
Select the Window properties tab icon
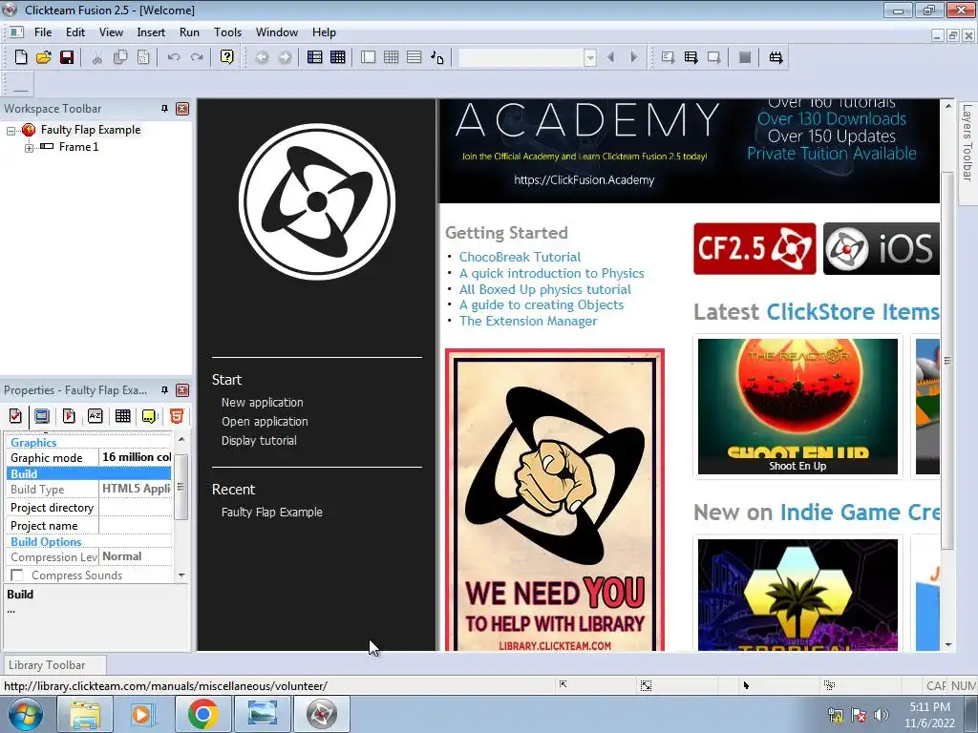(x=42, y=416)
